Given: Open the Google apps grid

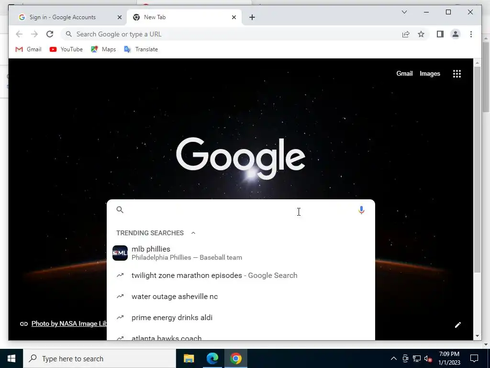Looking at the screenshot, I should 457,74.
